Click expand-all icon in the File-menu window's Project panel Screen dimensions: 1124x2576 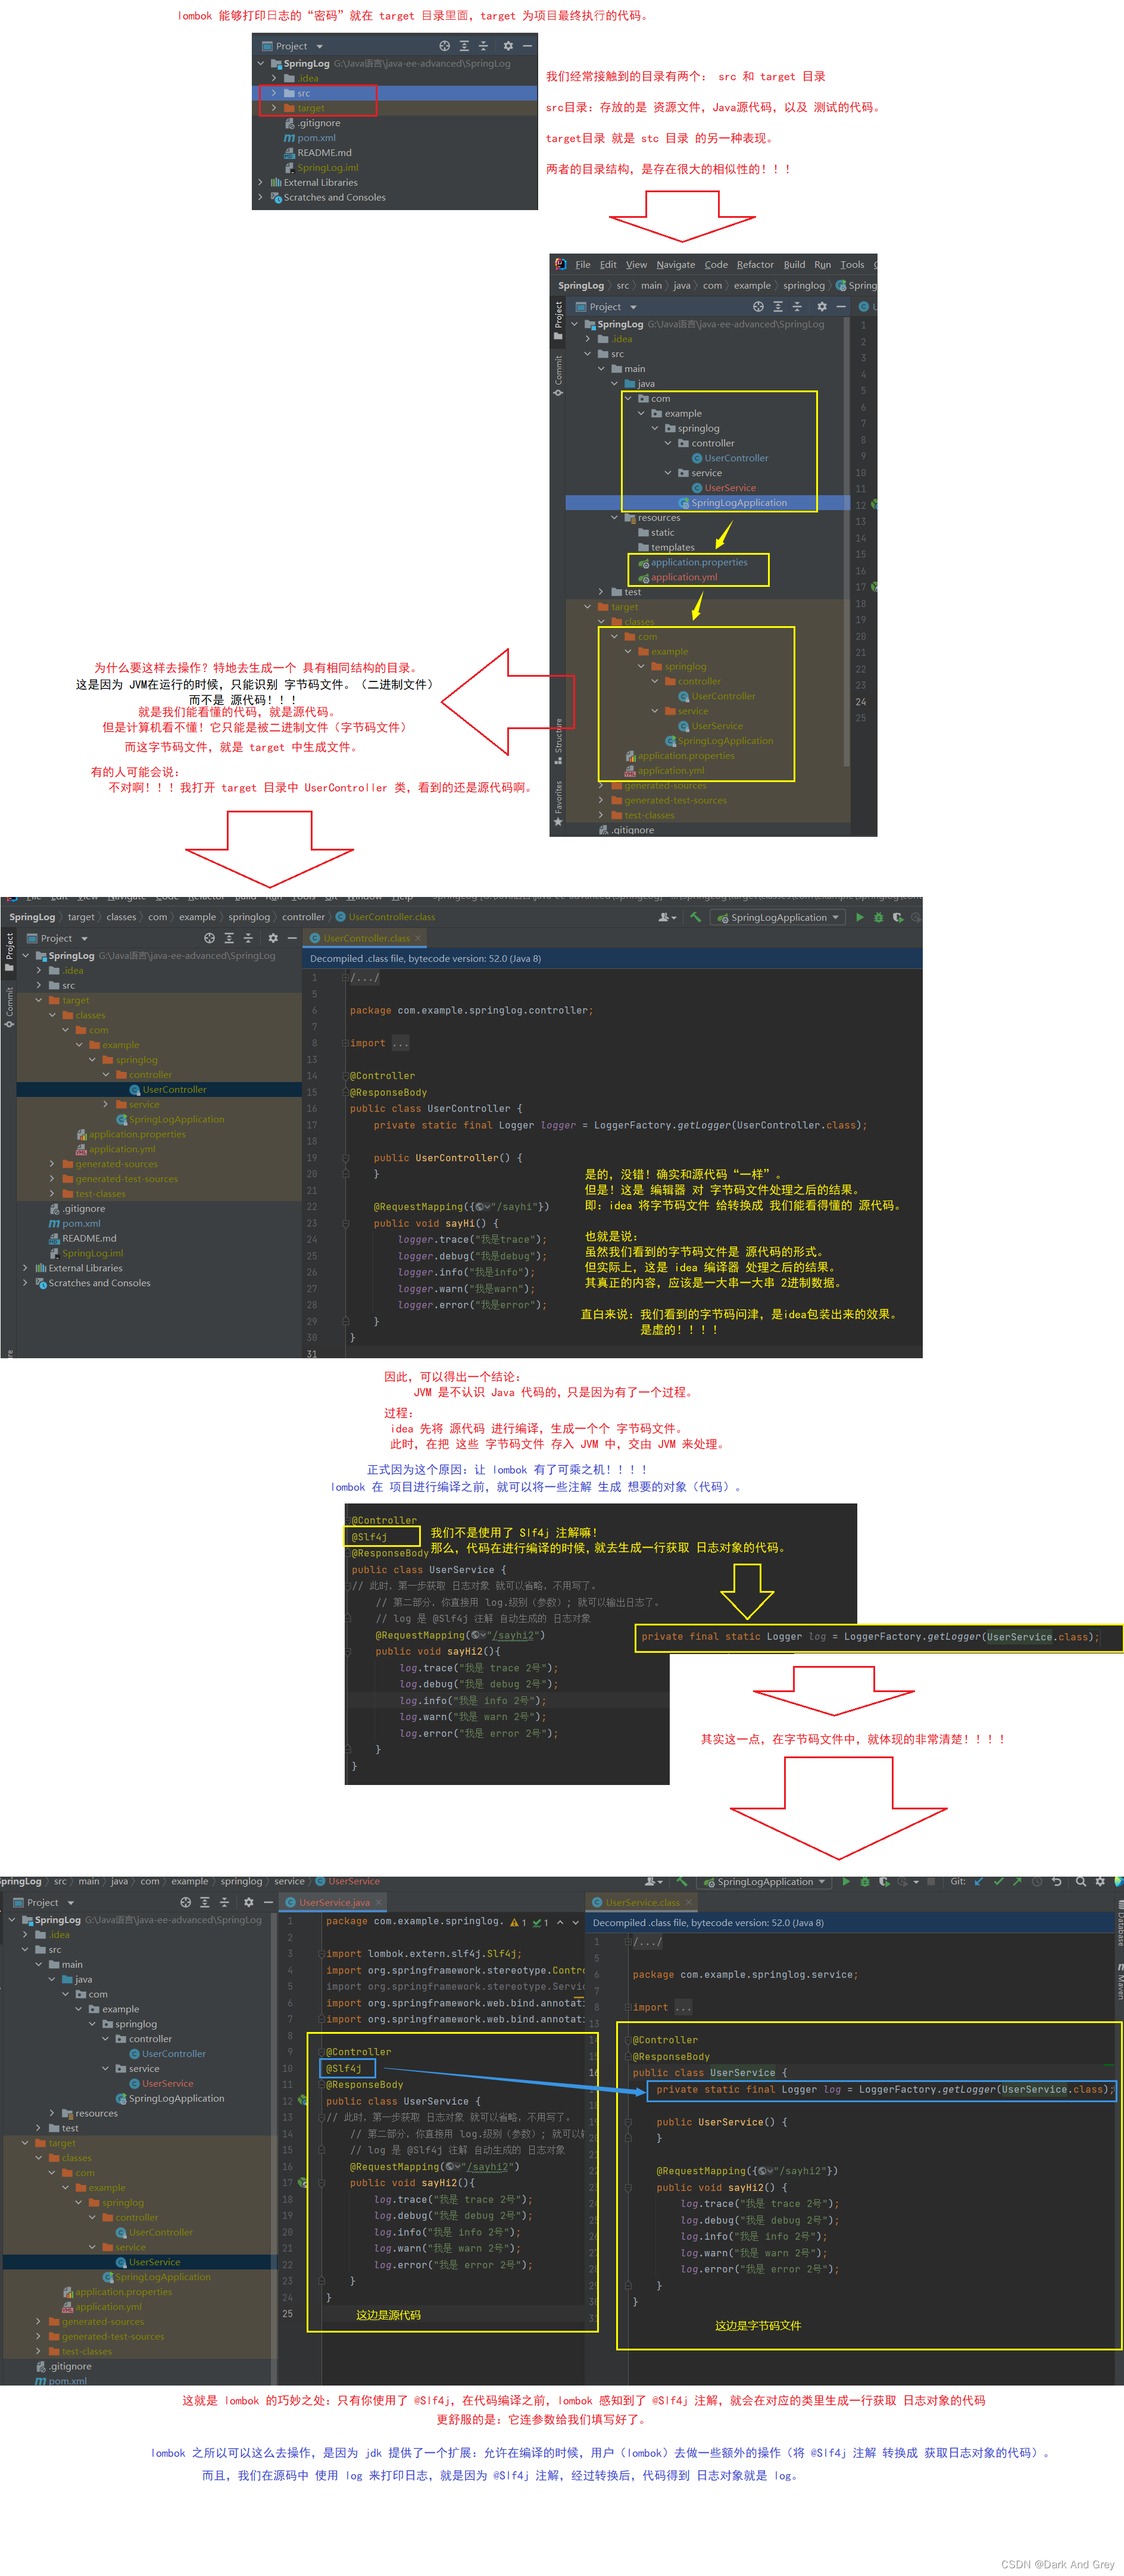778,307
